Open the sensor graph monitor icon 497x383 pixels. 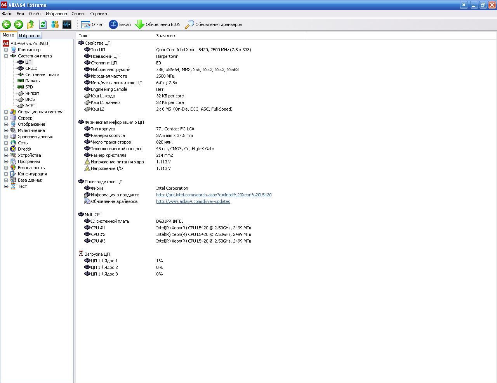coord(67,24)
